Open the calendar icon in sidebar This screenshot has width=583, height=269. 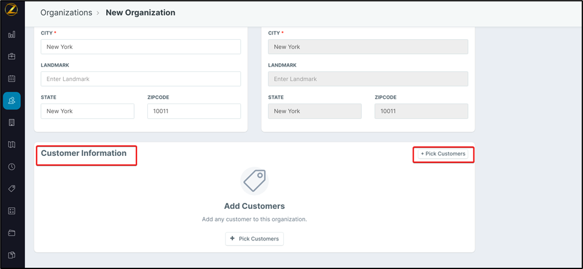pos(11,79)
